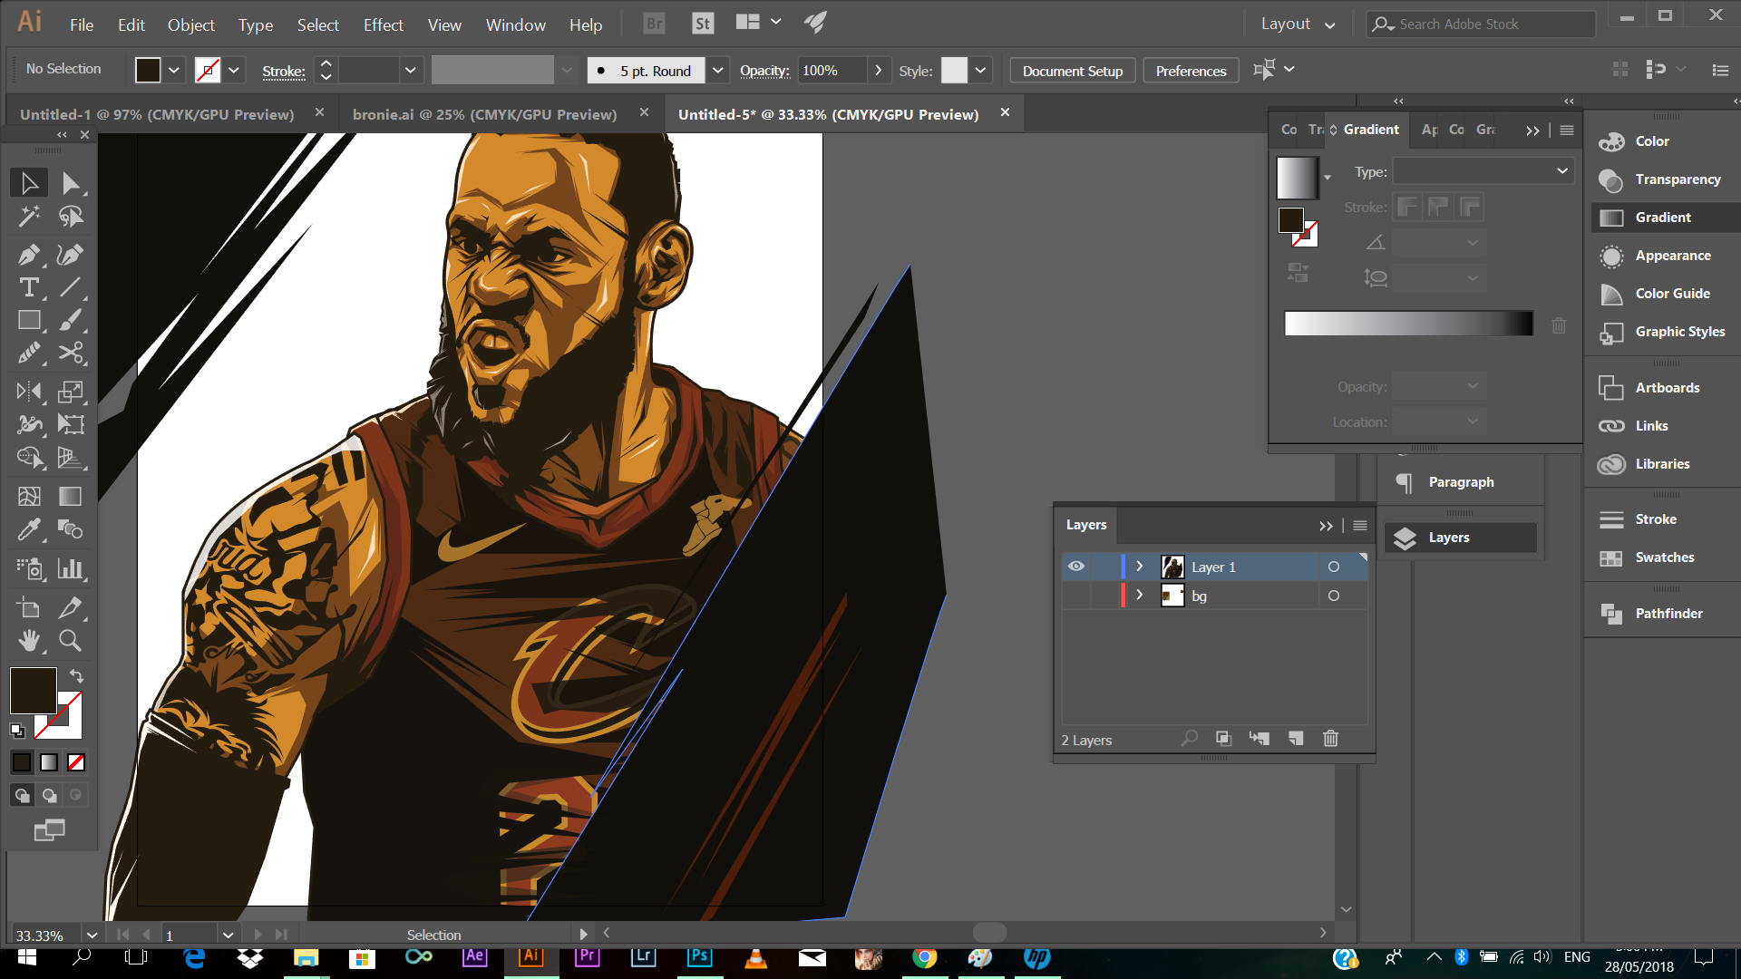Set fill to Color mode
Screen dimensions: 1741x979
[x=22, y=762]
